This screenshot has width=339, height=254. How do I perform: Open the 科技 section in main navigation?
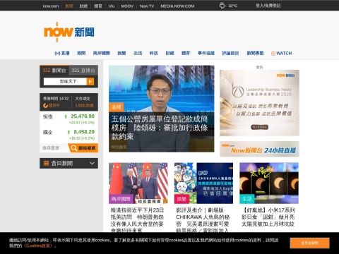coord(154,53)
